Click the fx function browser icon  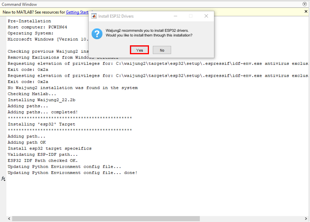click(3, 179)
